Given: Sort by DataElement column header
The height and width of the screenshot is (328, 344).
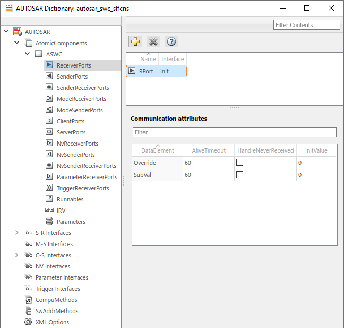Looking at the screenshot, I should 158,150.
